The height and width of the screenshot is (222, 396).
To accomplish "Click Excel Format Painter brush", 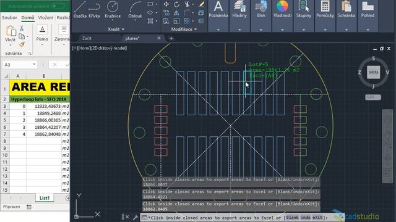I will click(x=22, y=44).
